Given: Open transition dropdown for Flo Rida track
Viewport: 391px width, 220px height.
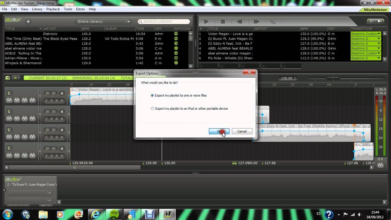Looking at the screenshot, I should tap(379, 58).
